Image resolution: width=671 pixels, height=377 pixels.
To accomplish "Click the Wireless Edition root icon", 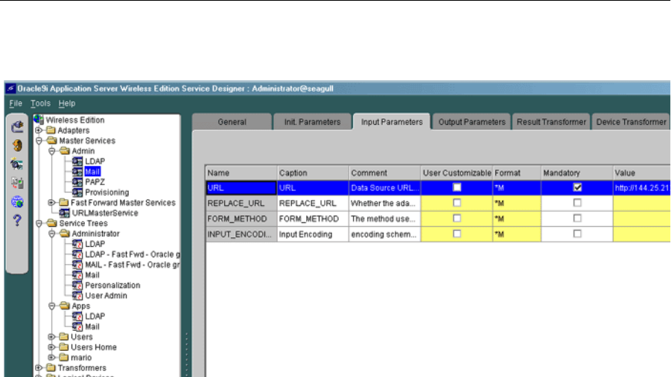I will (39, 120).
